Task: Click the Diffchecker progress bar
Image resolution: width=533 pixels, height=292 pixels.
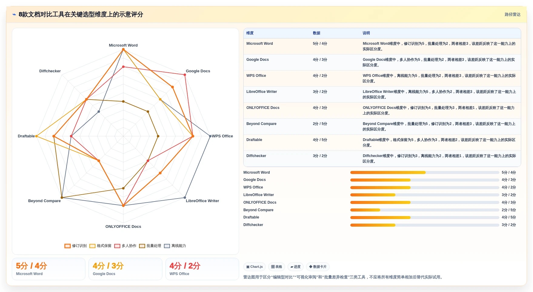Action: click(x=425, y=225)
